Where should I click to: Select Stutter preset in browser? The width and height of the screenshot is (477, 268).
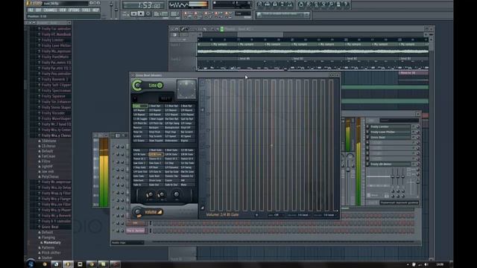(47, 258)
